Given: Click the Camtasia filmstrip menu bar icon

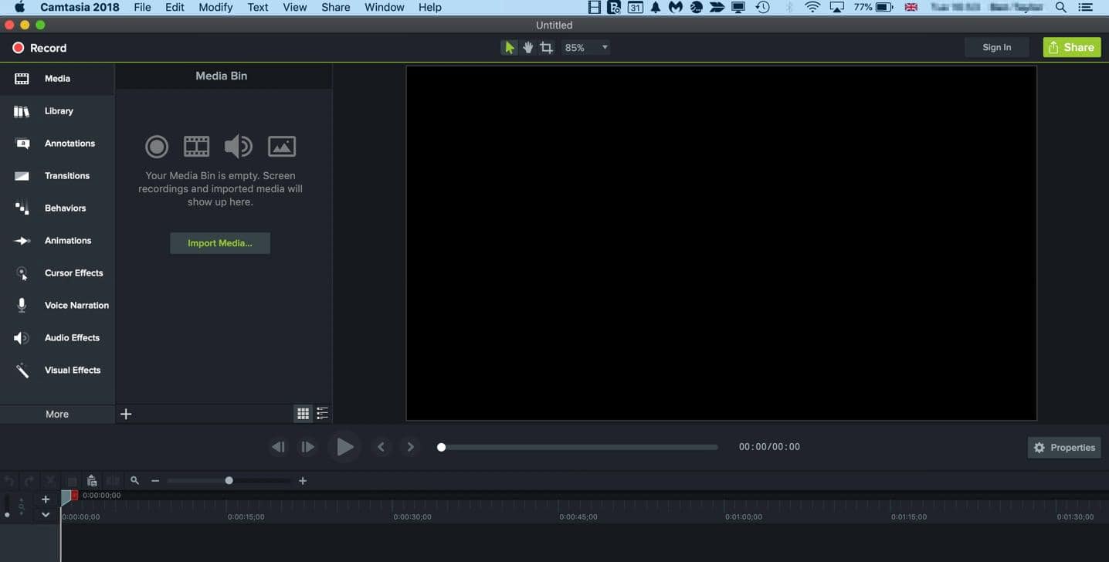Looking at the screenshot, I should coord(594,7).
